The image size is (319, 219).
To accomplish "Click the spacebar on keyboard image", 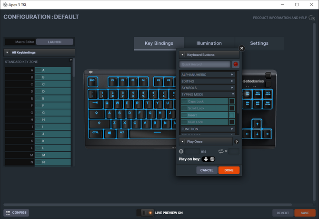I will 154,134.
